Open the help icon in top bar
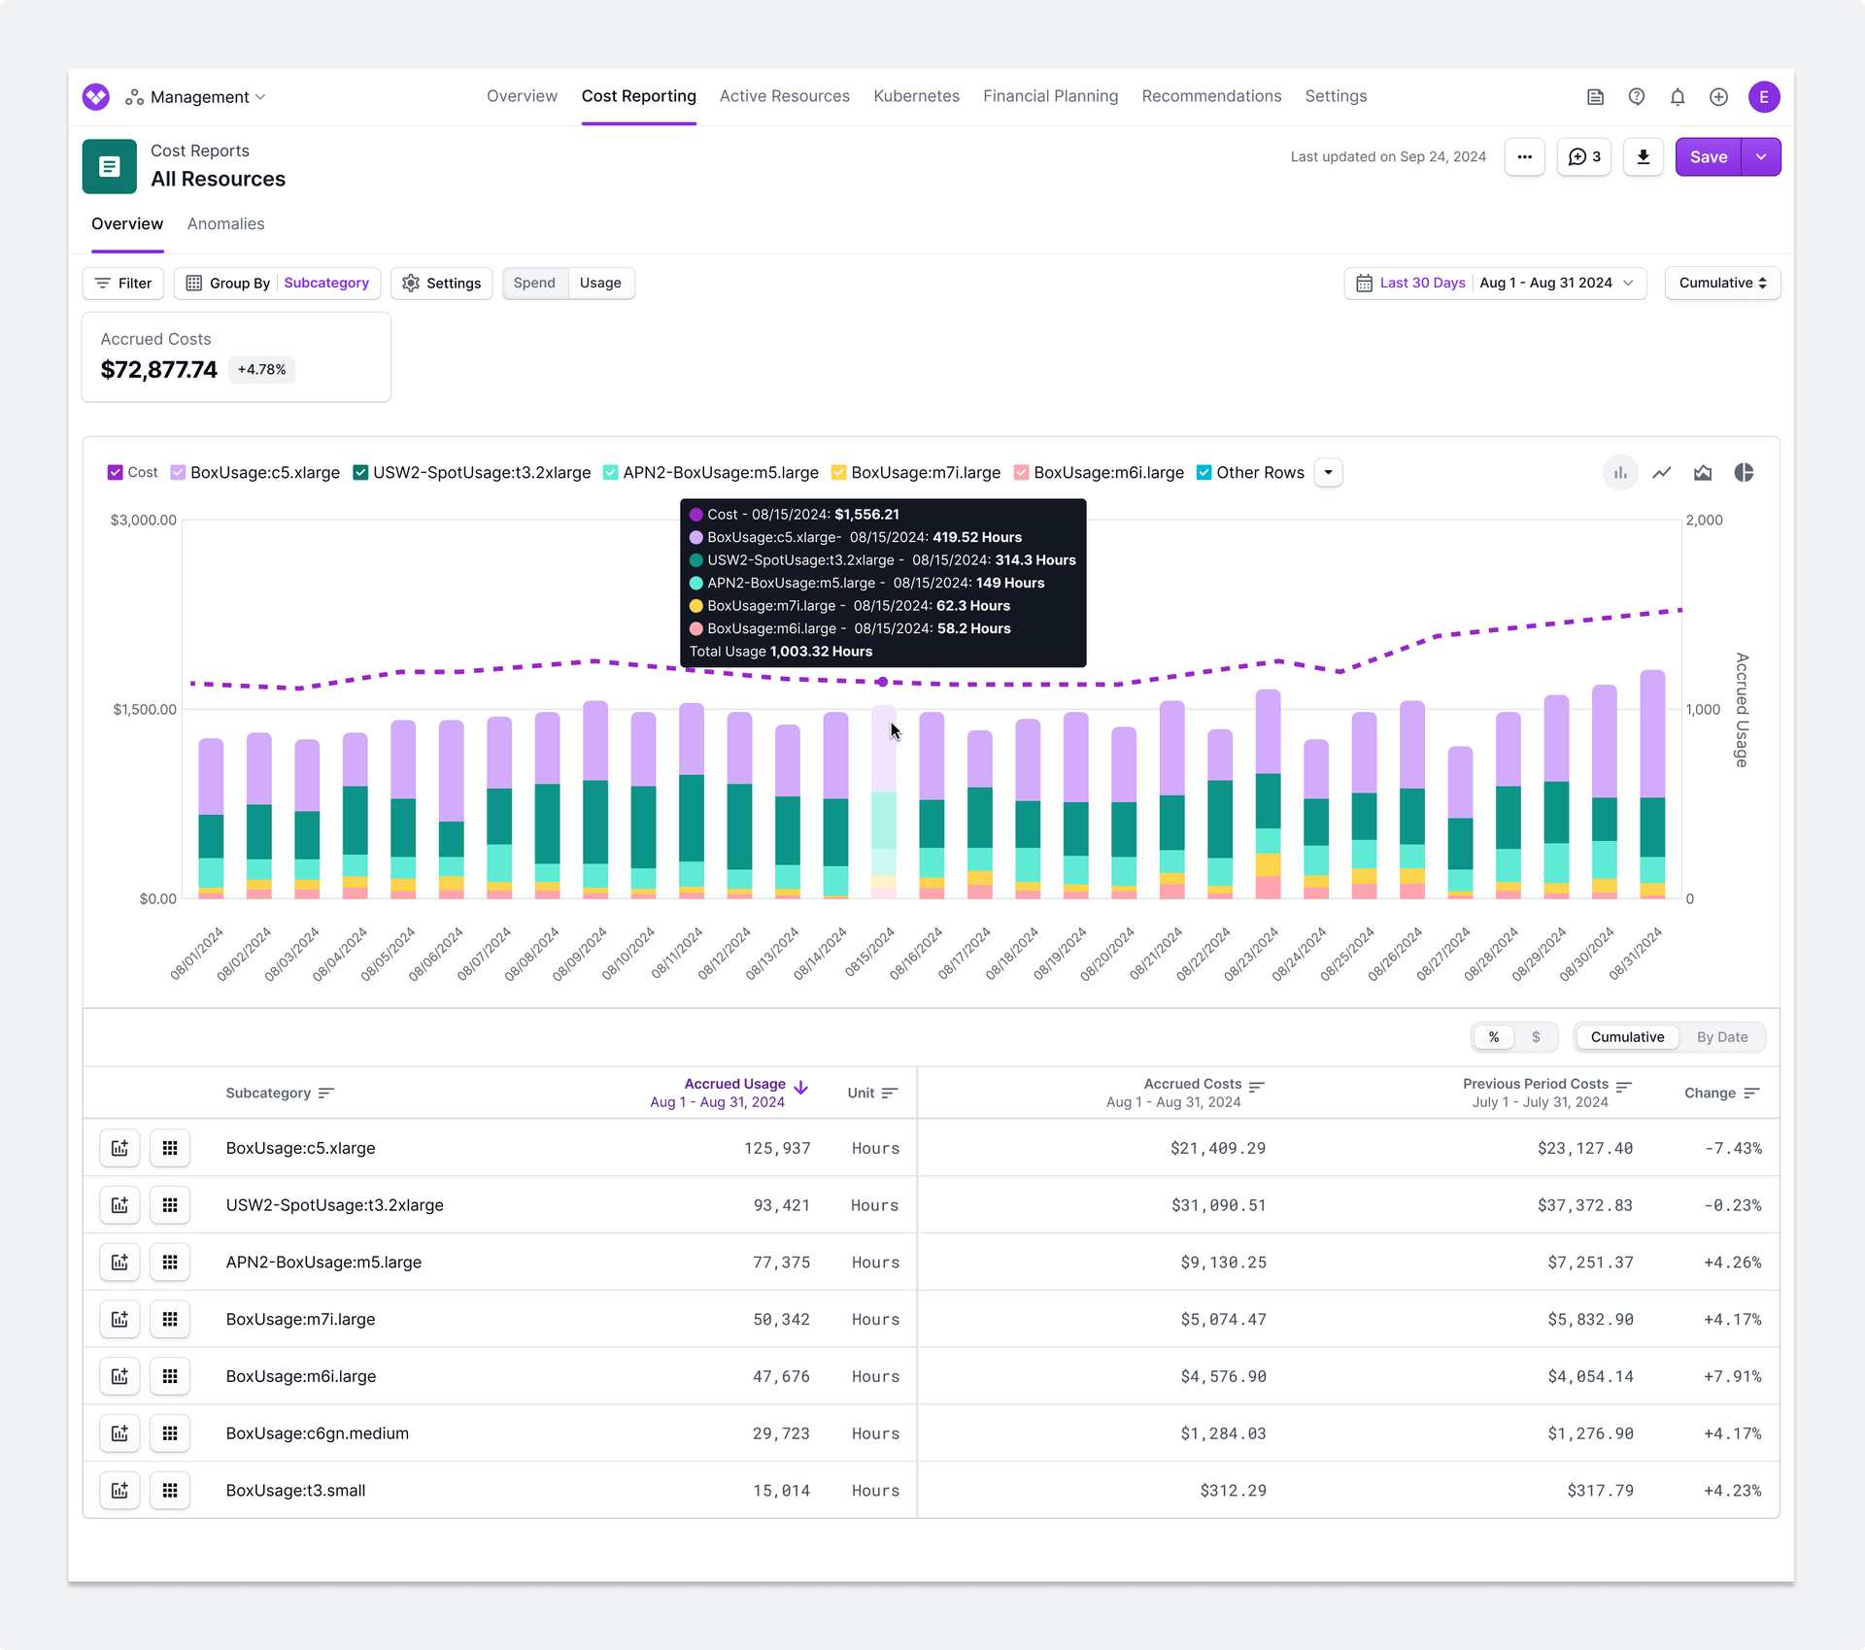Image resolution: width=1865 pixels, height=1650 pixels. (x=1636, y=97)
